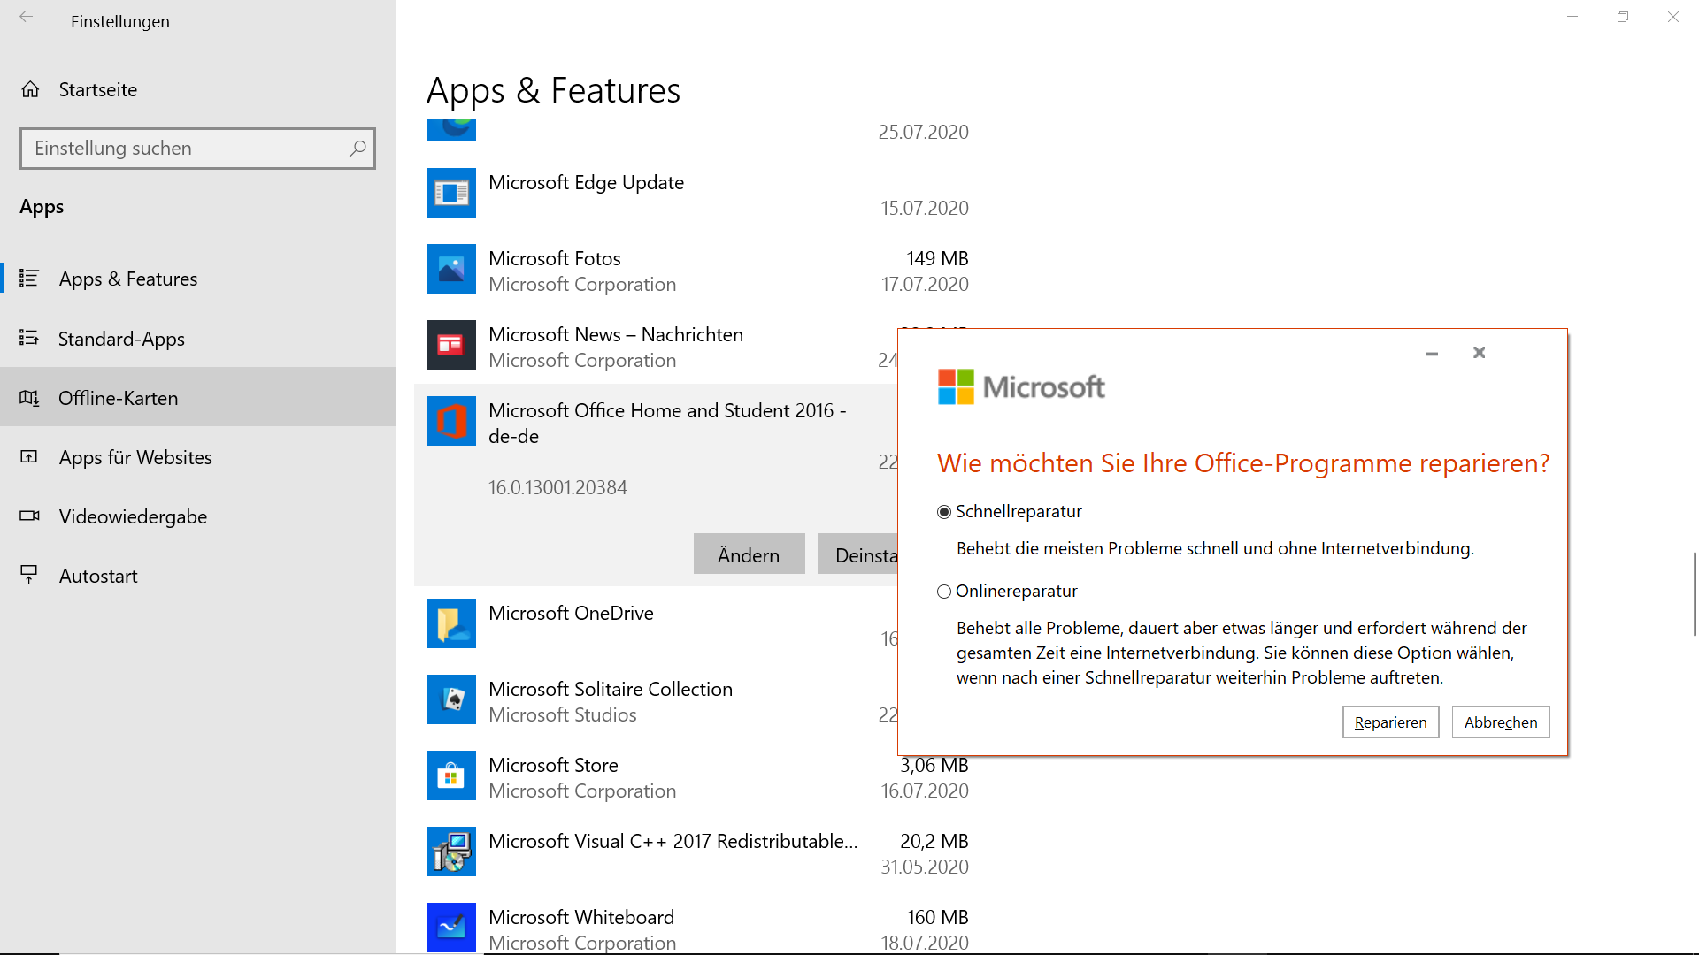Select Microsoft OneDrive entry

click(x=656, y=623)
